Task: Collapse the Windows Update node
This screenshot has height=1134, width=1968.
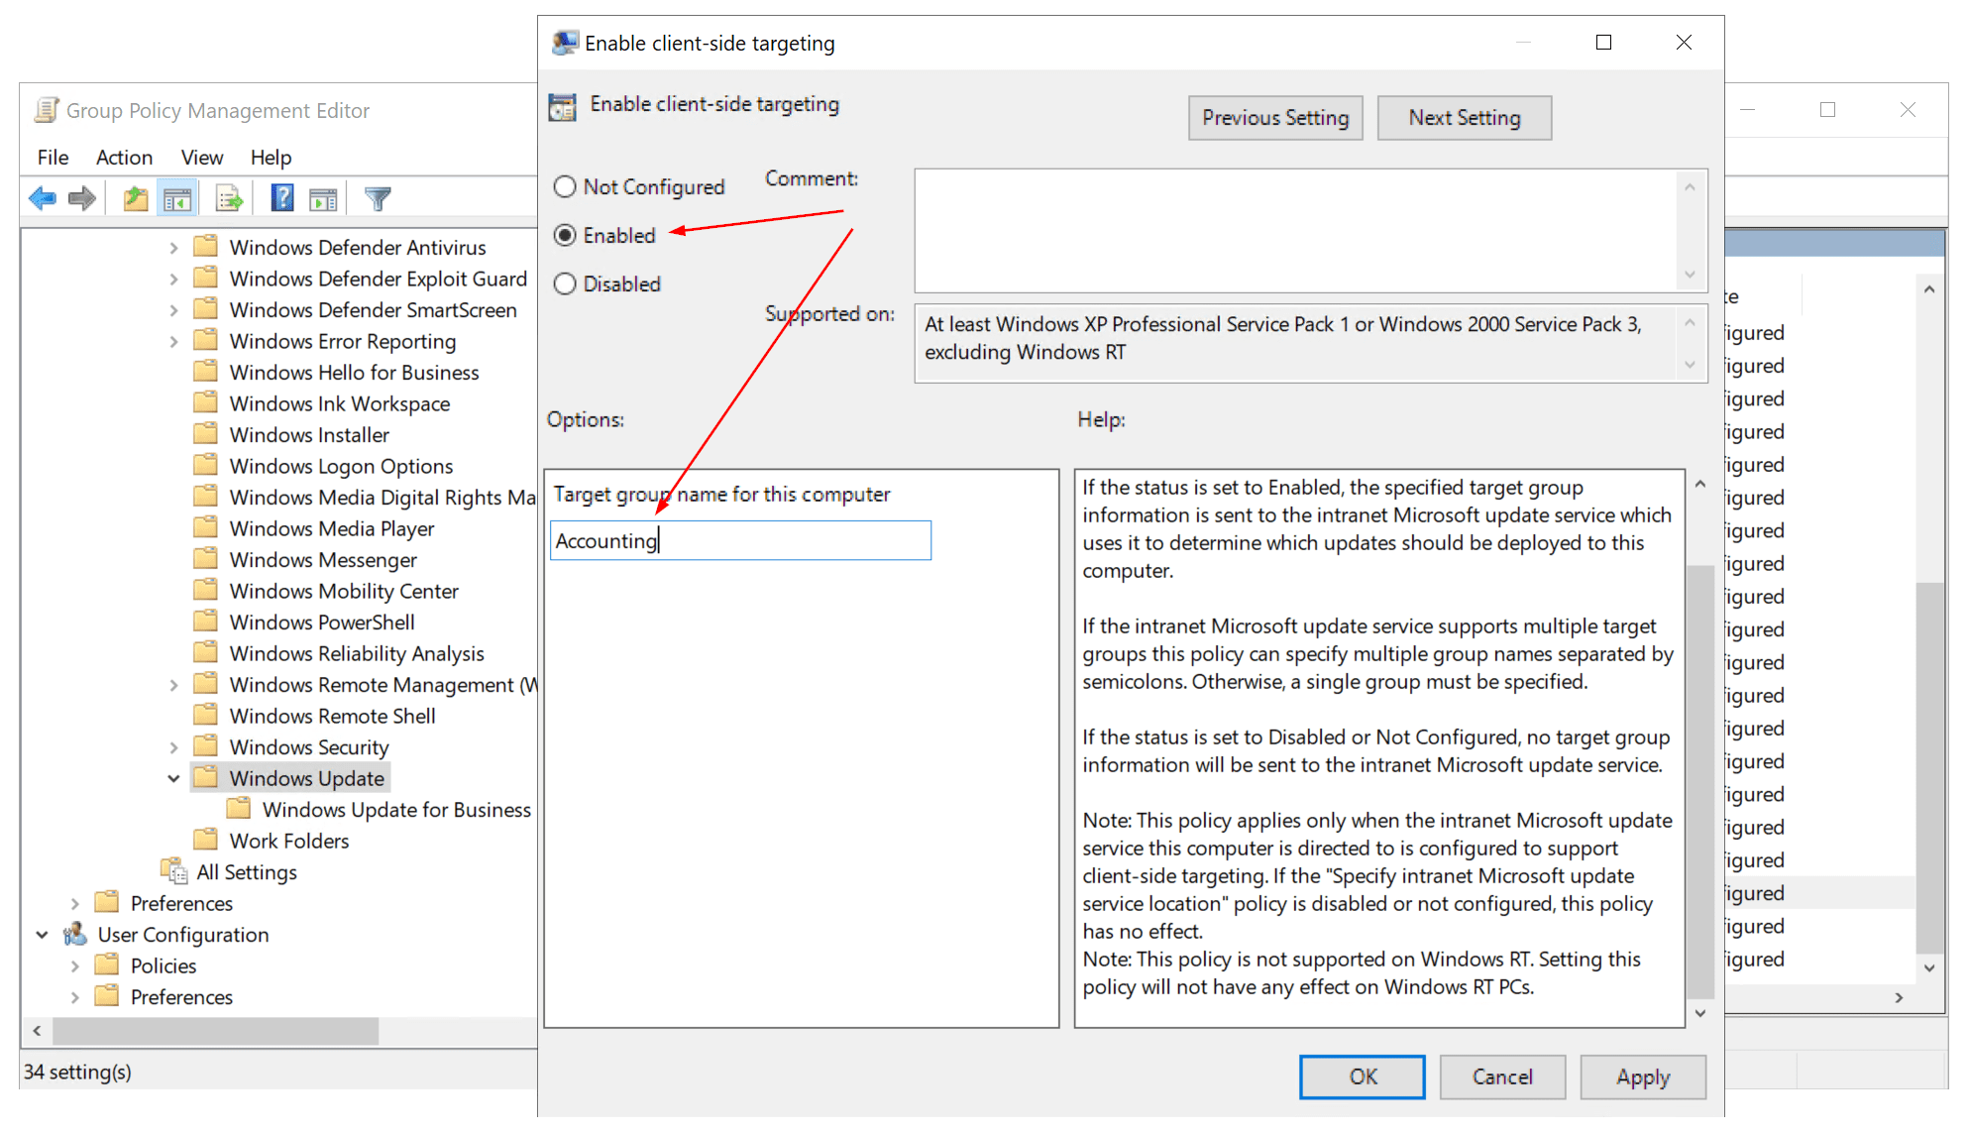Action: coord(173,779)
